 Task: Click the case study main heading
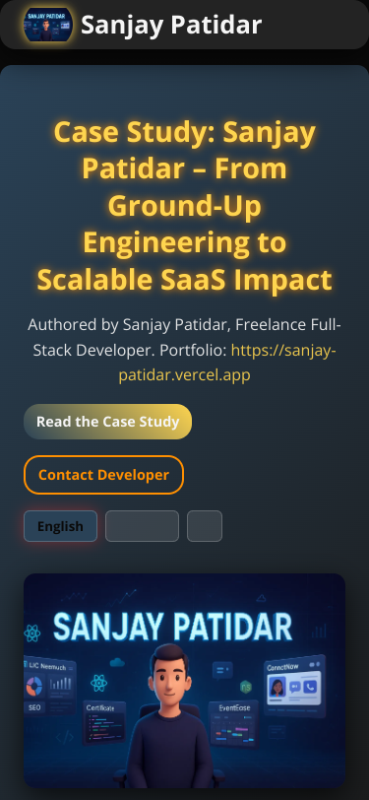tap(185, 206)
